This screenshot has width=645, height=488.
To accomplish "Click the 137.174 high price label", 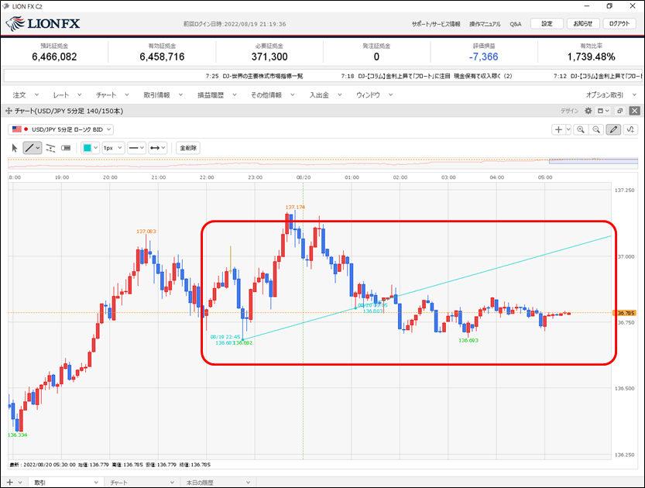I will point(295,208).
